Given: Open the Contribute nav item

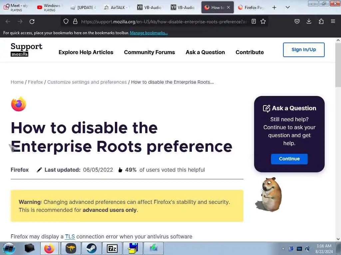Looking at the screenshot, I should pos(250,52).
